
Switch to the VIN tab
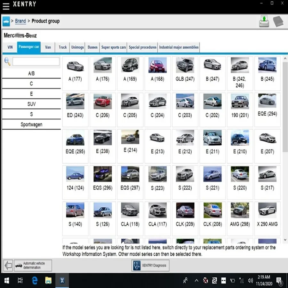[x=10, y=47]
